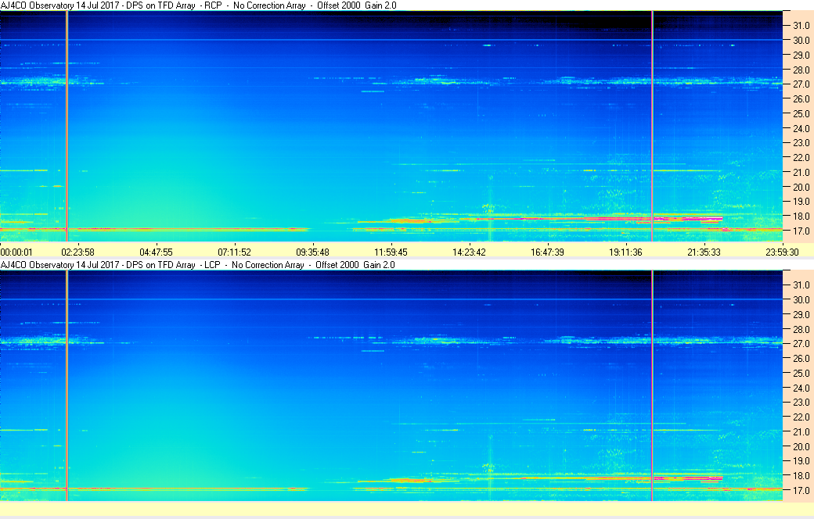Click the 02:23:58 time axis label
This screenshot has height=519, width=814.
[x=77, y=252]
